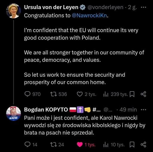Open more options for von der Leyen's post
The width and height of the screenshot is (153, 152).
143,7
